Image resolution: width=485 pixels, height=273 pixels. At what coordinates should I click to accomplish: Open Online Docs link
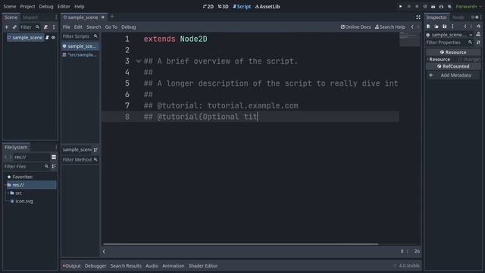click(355, 27)
